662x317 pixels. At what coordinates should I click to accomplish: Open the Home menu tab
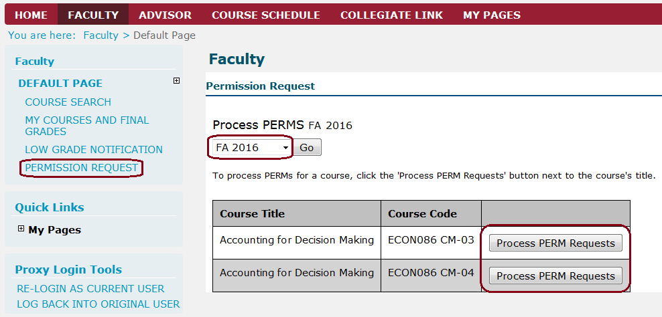(x=31, y=15)
